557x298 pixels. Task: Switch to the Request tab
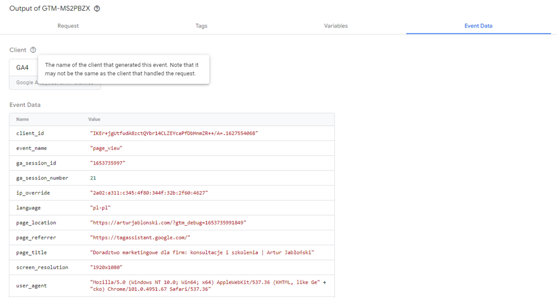(68, 26)
